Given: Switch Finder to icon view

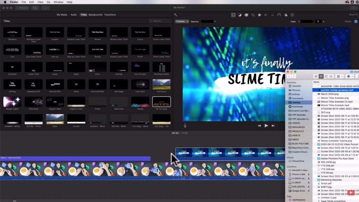Looking at the screenshot, I should 316,76.
